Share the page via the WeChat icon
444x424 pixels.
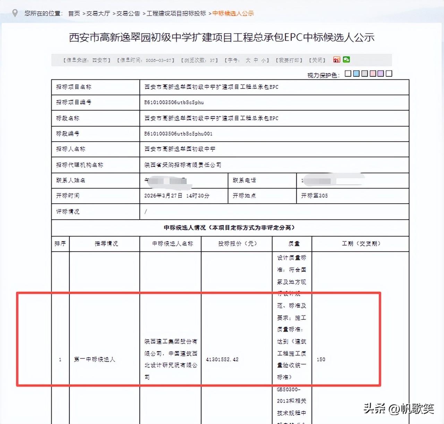click(345, 60)
